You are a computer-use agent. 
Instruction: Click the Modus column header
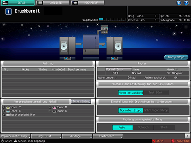25,70
